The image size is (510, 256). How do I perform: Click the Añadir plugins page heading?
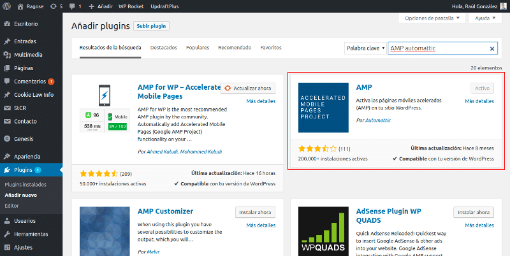[101, 26]
